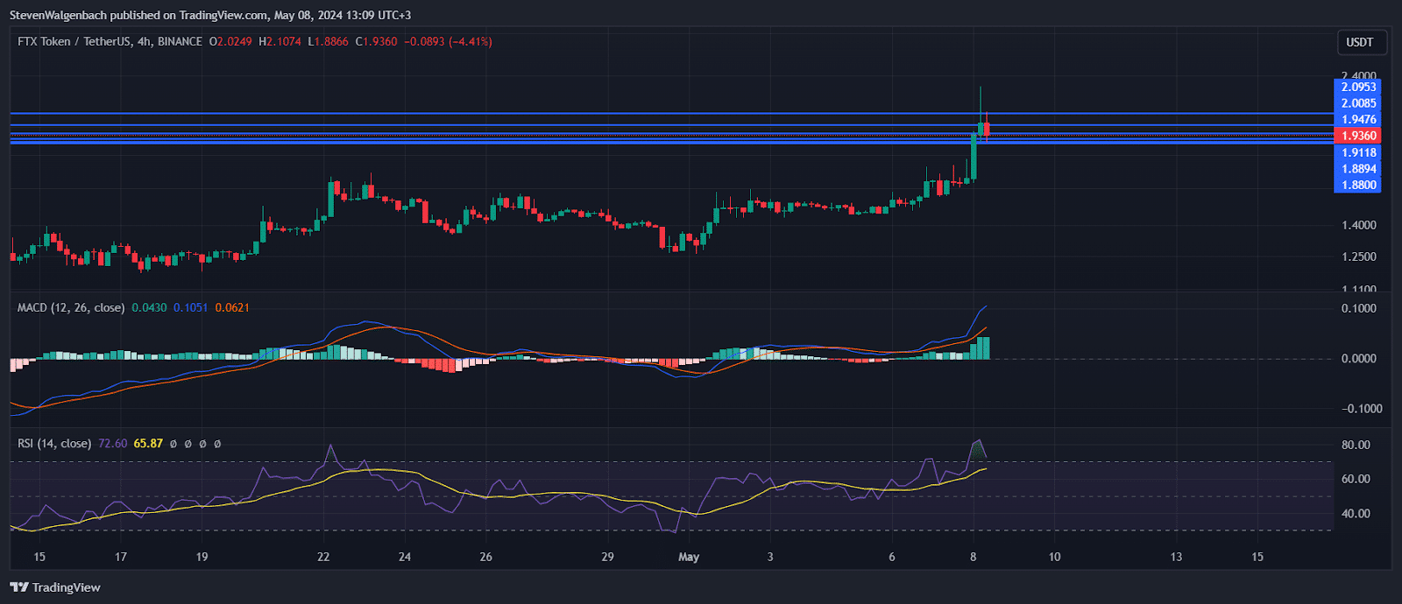Click the RSI (14, close) indicator label
This screenshot has height=604, width=1402.
click(x=54, y=444)
